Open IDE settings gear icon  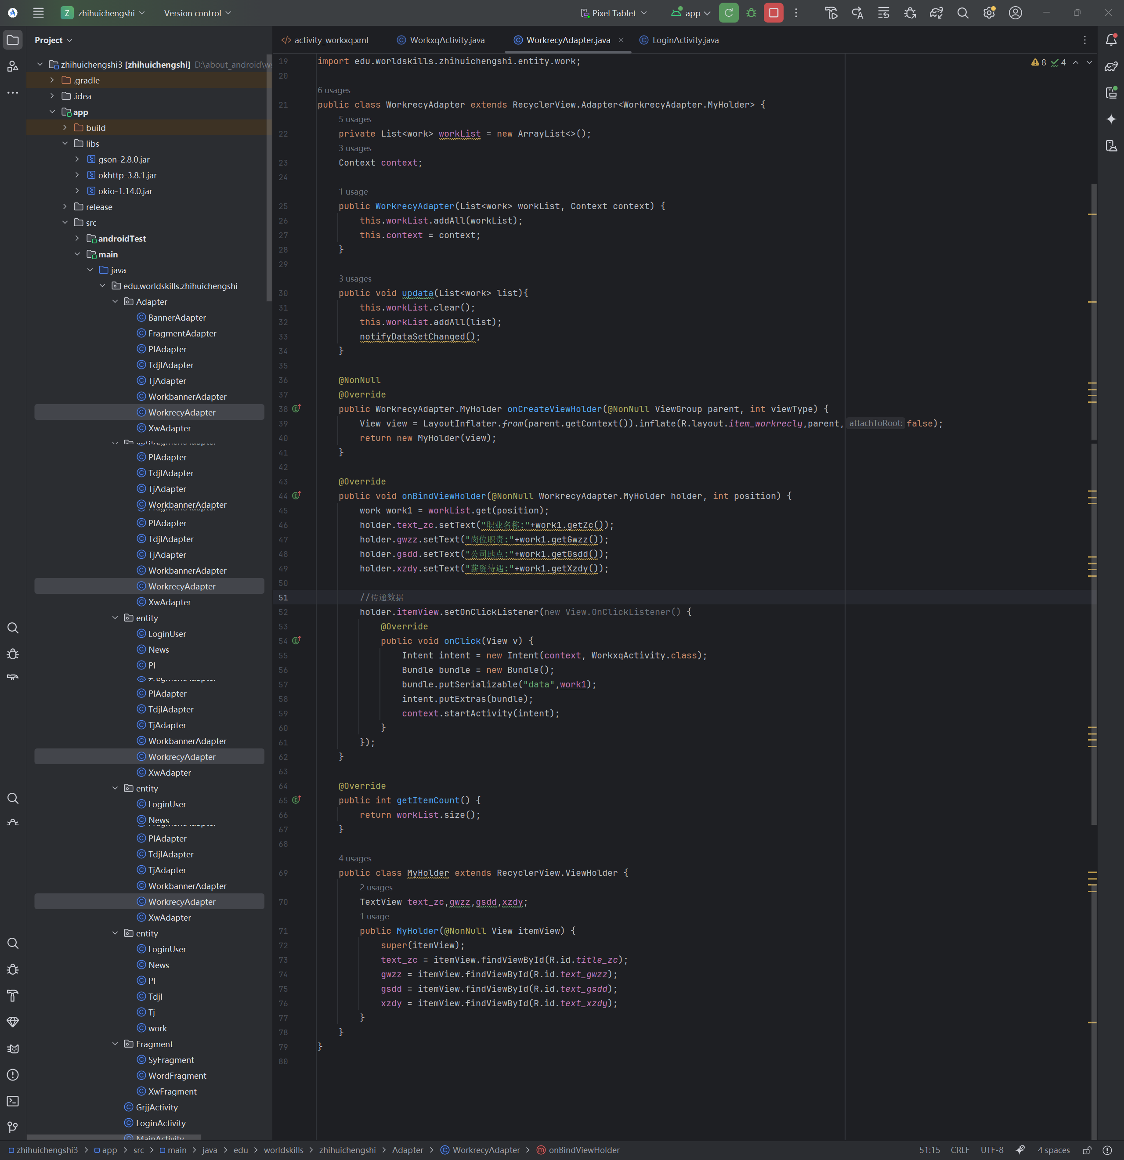click(x=988, y=13)
